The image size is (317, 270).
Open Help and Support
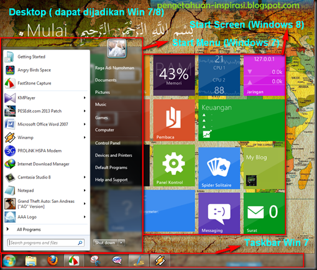111,180
